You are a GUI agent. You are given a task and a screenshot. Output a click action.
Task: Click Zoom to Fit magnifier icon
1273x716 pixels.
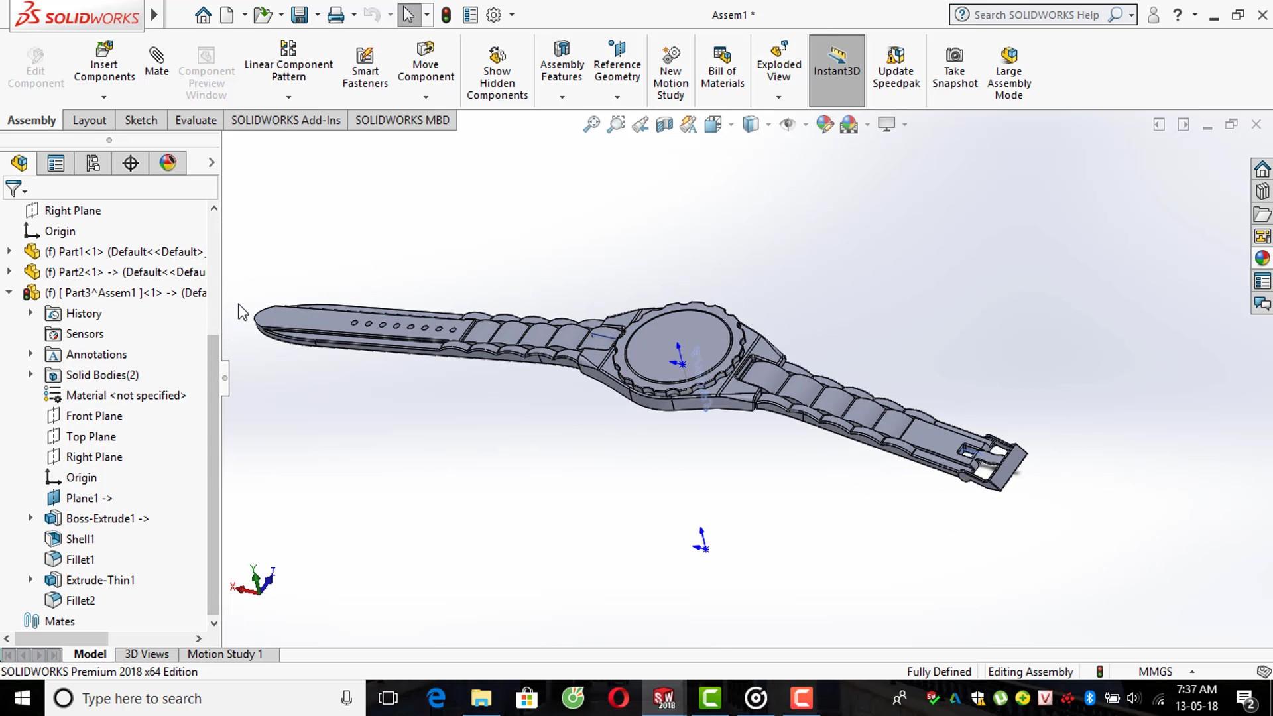(x=591, y=125)
